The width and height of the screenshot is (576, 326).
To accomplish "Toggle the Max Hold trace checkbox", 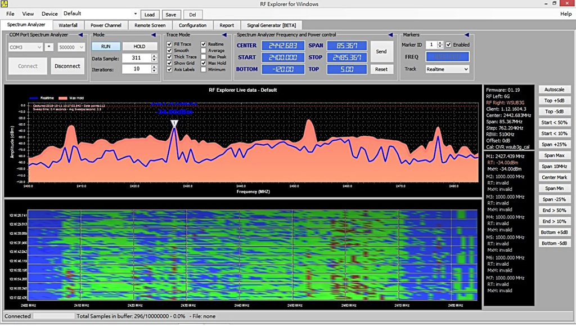I will [204, 63].
